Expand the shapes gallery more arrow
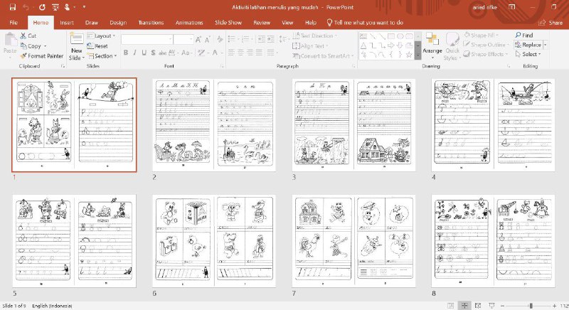This screenshot has width=569, height=310. [417, 55]
